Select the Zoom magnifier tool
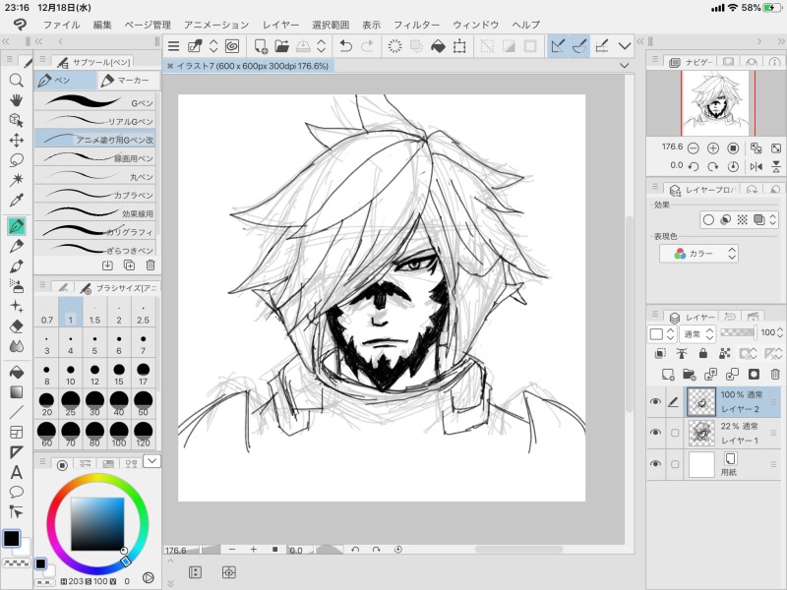787x590 pixels. (x=17, y=80)
